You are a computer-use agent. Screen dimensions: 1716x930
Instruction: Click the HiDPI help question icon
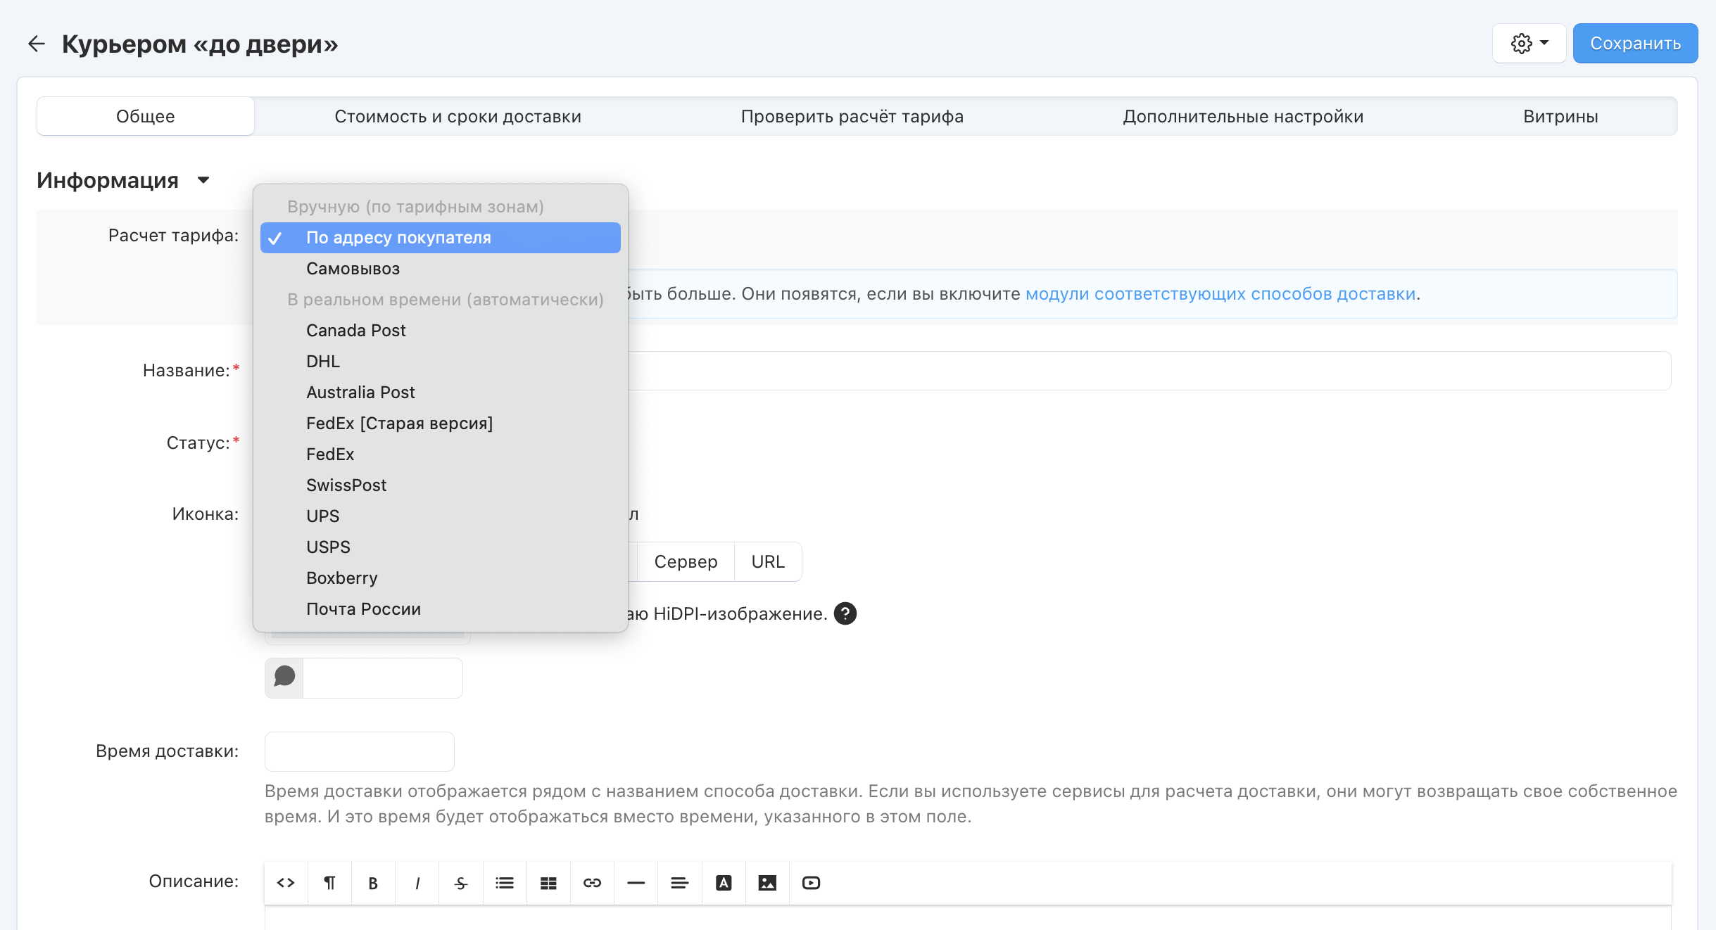tap(845, 613)
